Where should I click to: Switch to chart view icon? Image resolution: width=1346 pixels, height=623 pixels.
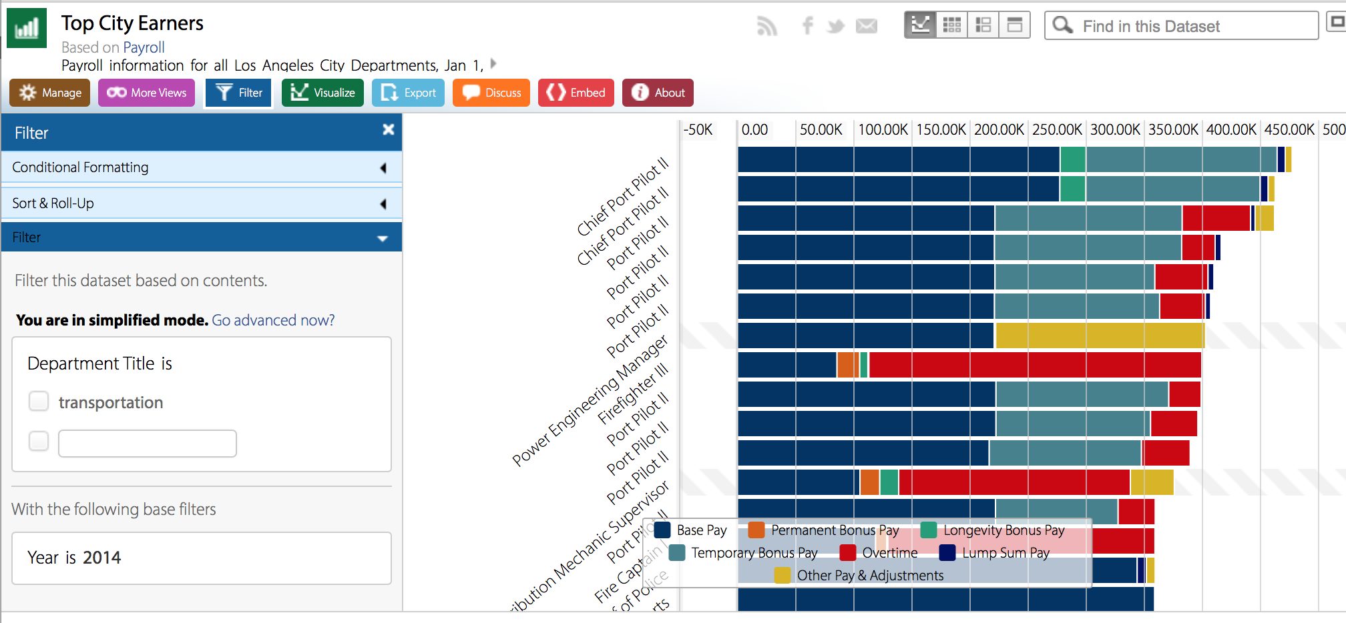(920, 25)
